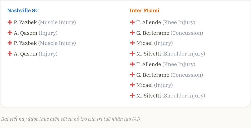Select the first T. Allende player name
Viewport: 251px width, 128px height.
(149, 22)
